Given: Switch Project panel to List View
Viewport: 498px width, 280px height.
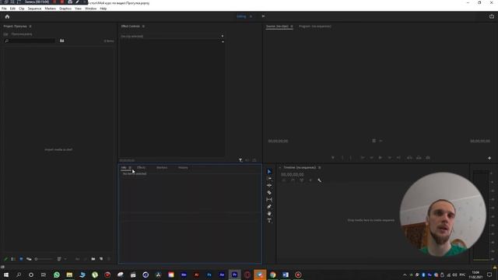Looking at the screenshot, I should tap(13, 259).
